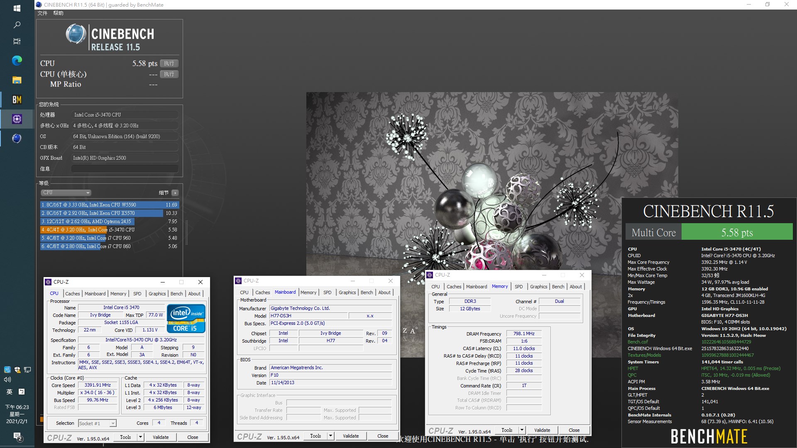Viewport: 797px width, 448px height.
Task: Click the IME mode icon beside 英
Action: [22, 391]
